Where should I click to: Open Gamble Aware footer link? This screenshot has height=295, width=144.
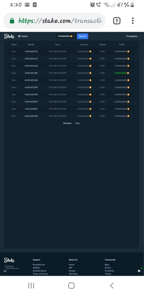(x=40, y=271)
